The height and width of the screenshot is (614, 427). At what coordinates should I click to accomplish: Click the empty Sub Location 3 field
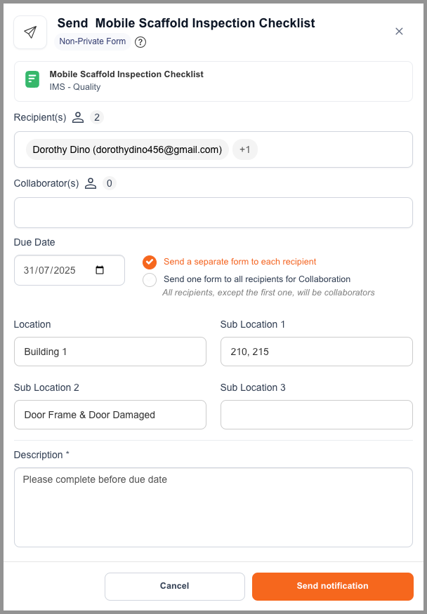[317, 415]
